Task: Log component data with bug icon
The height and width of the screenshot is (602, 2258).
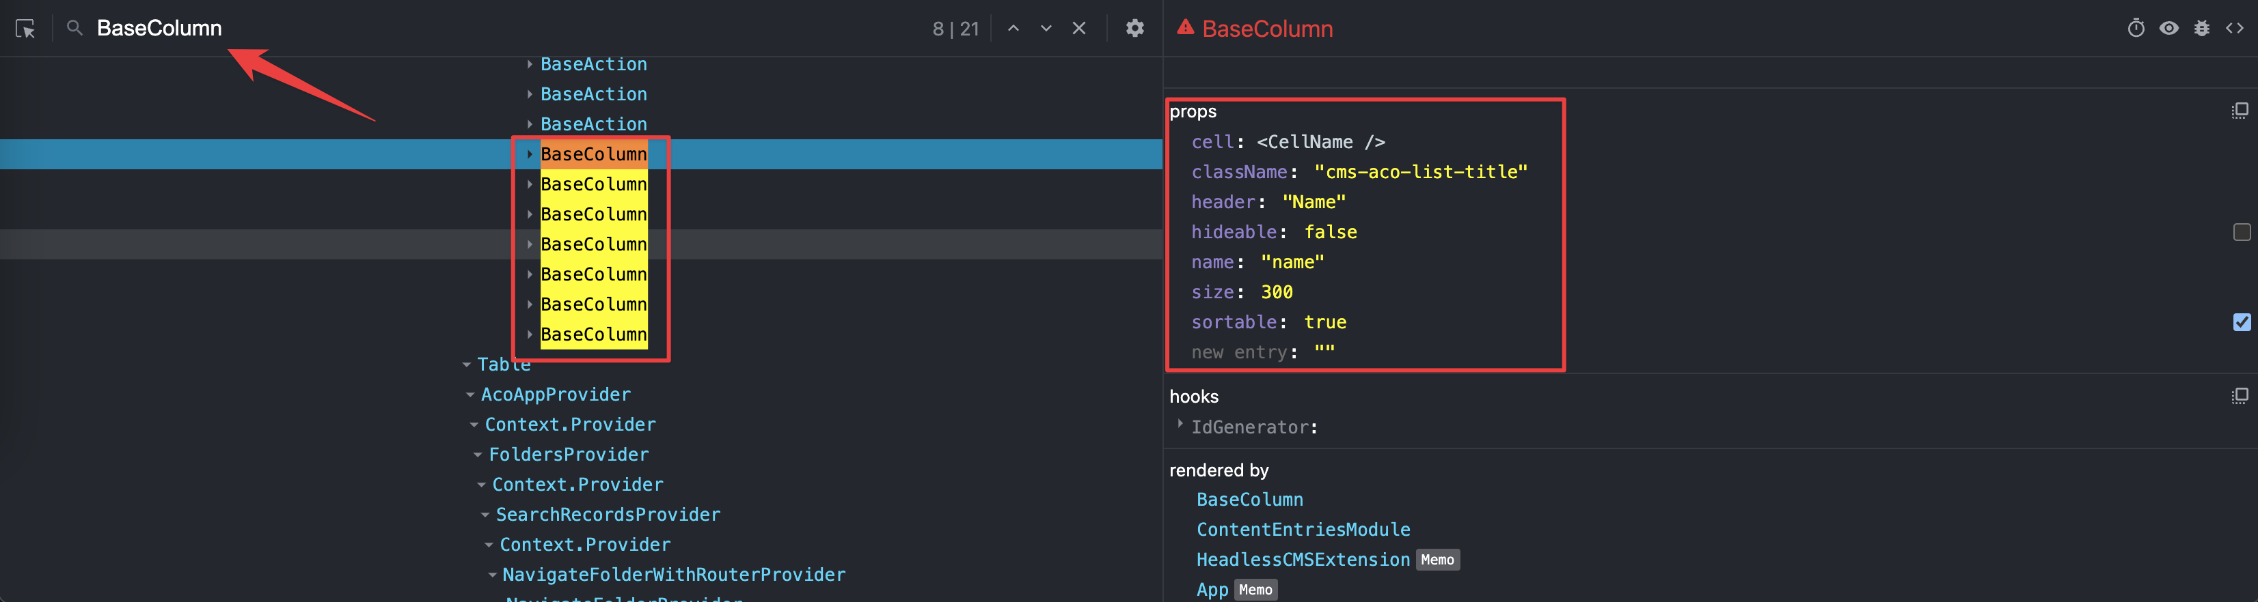Action: (x=2201, y=29)
